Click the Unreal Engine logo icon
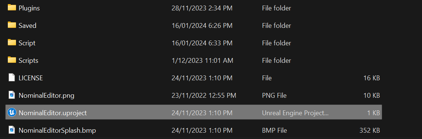422x139 pixels. 12,112
